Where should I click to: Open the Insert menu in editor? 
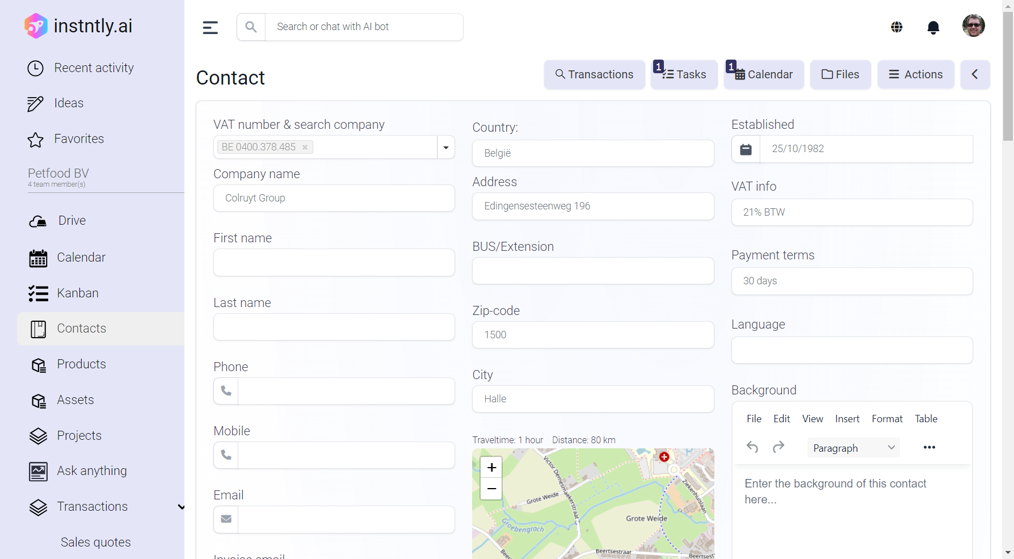tap(847, 419)
